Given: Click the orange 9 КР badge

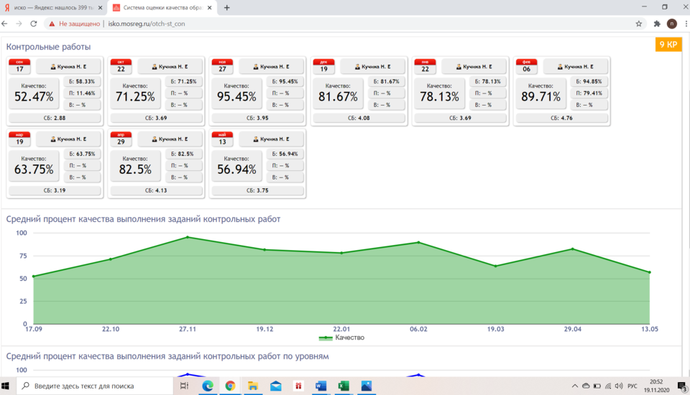Looking at the screenshot, I should [668, 45].
